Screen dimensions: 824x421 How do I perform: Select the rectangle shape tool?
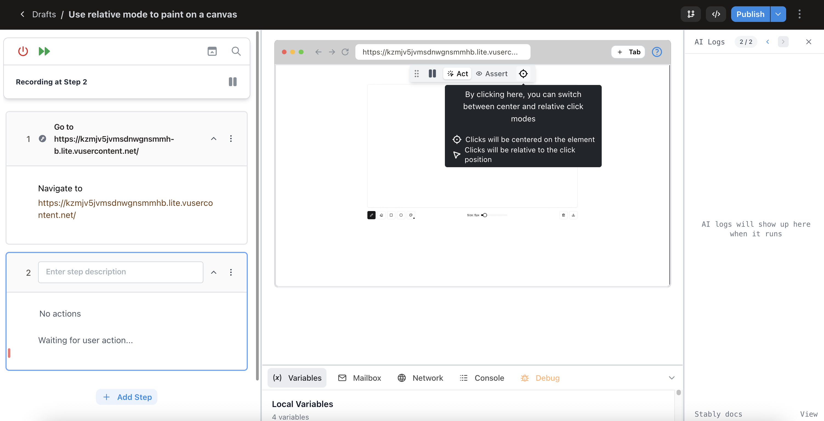[391, 215]
